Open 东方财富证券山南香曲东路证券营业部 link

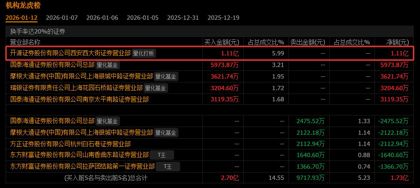pos(79,155)
